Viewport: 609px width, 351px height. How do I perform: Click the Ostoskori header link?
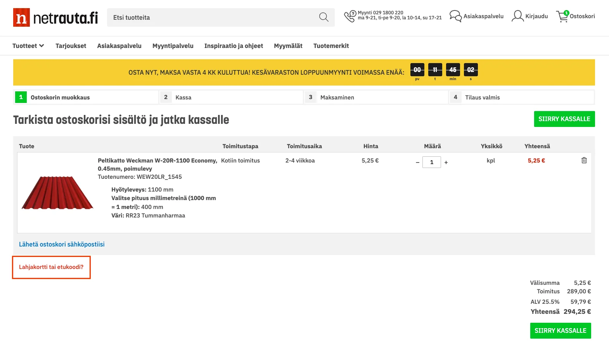[582, 16]
